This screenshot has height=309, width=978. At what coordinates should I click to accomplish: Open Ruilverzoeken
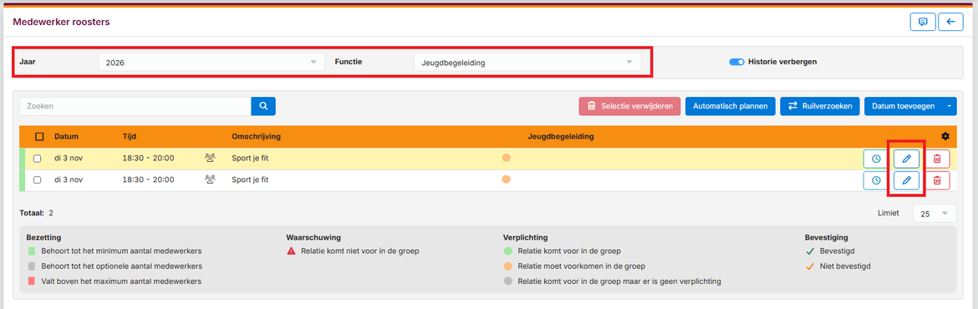[820, 106]
